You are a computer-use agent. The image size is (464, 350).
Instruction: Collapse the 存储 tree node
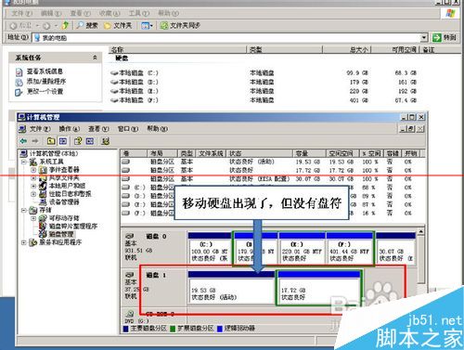click(23, 210)
